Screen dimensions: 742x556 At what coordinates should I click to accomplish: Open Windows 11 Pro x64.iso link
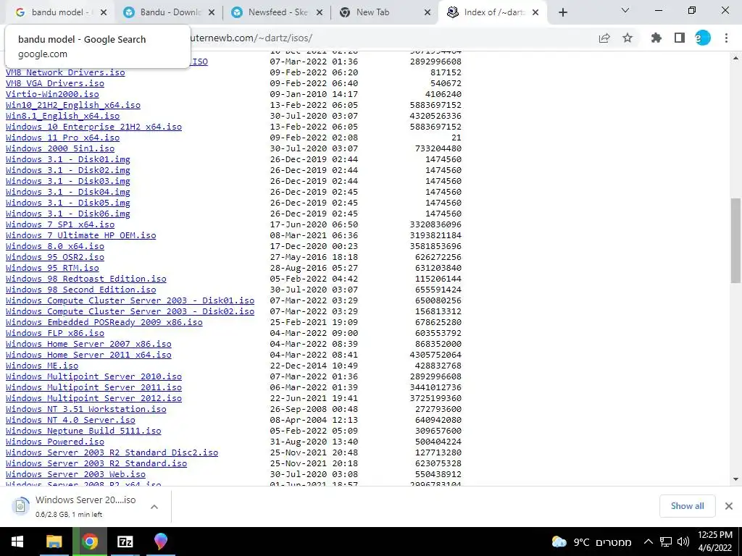[x=62, y=138]
